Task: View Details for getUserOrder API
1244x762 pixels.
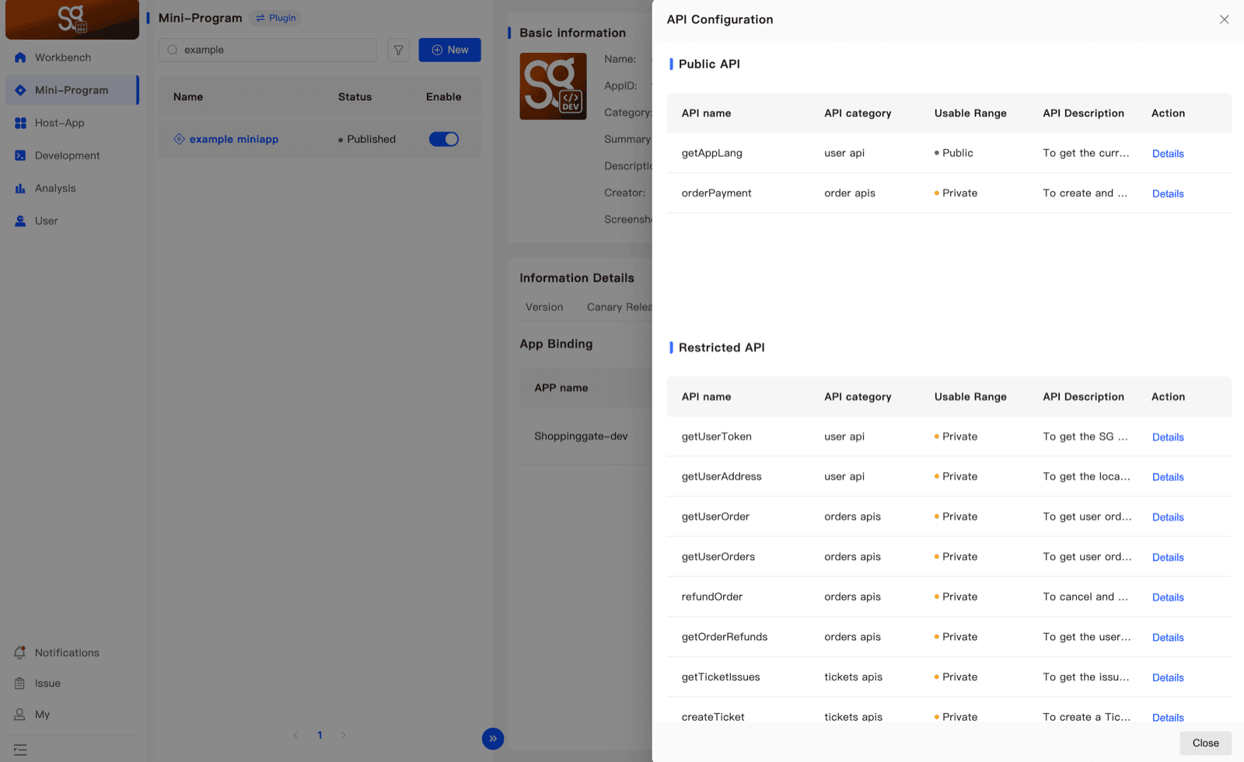Action: point(1168,517)
